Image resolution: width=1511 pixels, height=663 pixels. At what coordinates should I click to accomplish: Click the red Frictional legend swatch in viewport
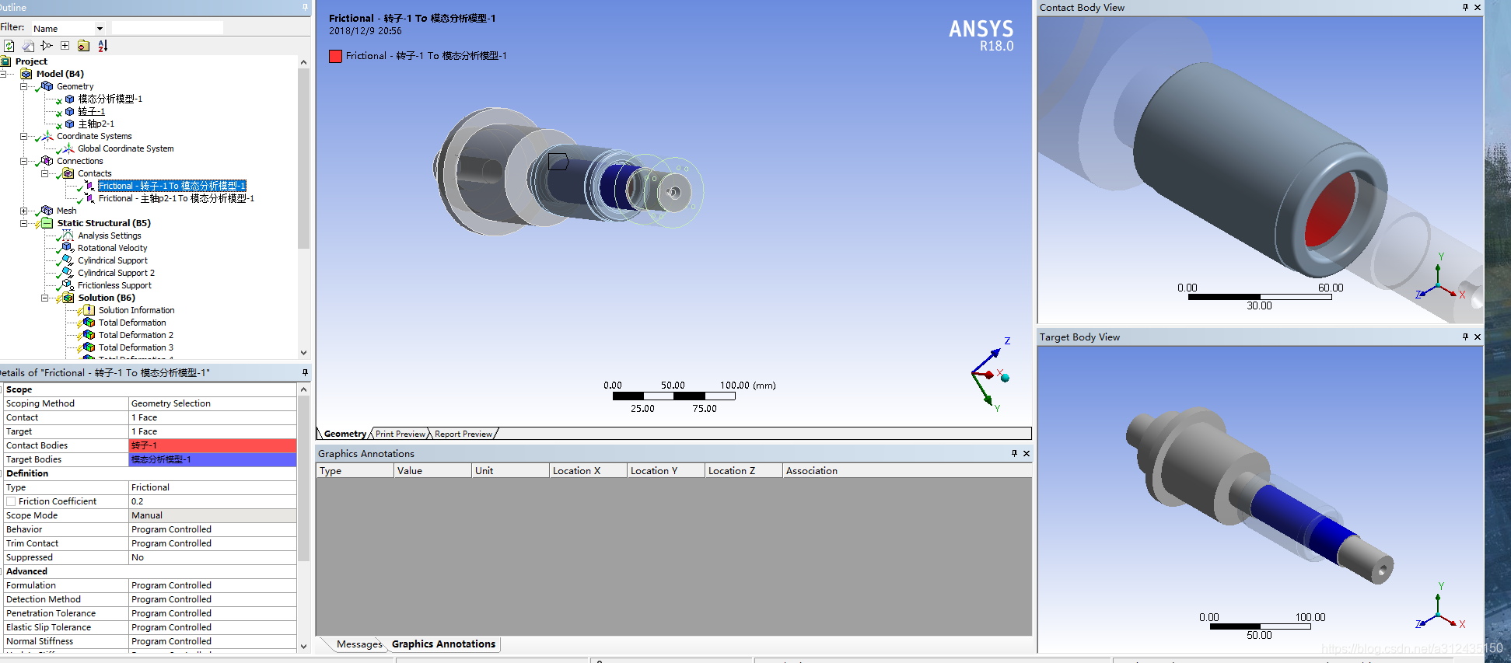[335, 56]
